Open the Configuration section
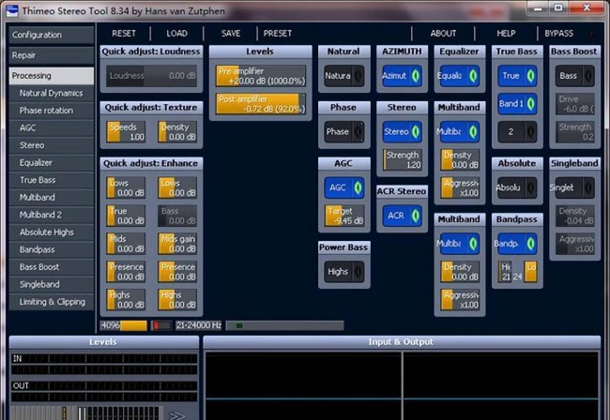Screen dimensions: 610x420 tap(52, 35)
